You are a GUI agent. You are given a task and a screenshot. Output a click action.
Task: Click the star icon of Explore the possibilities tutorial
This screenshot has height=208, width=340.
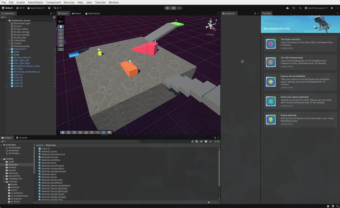point(271,81)
